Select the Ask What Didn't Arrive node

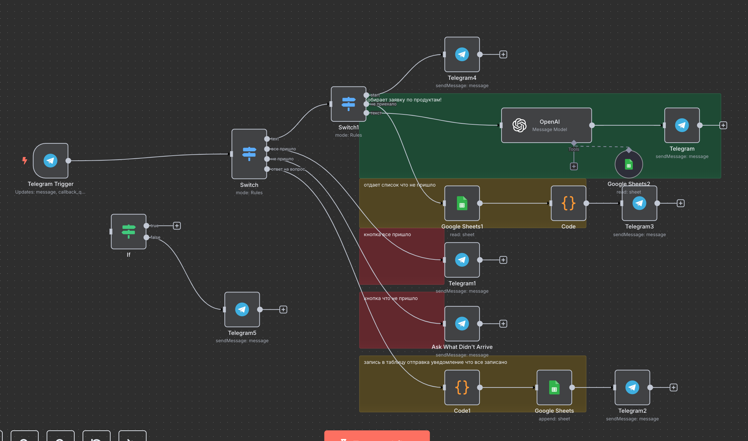[x=462, y=324]
